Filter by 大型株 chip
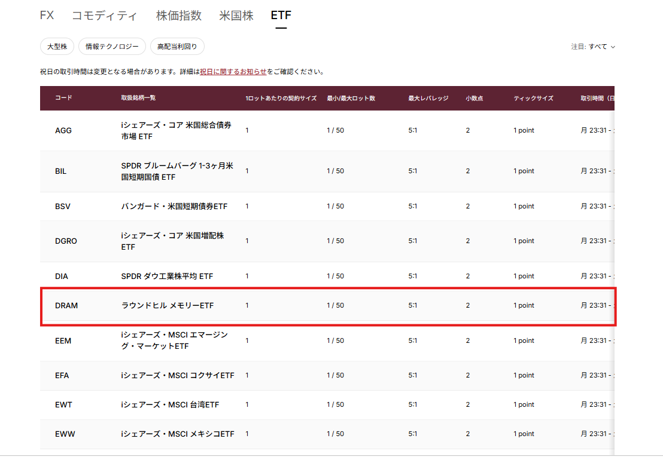663x457 pixels. (x=57, y=47)
